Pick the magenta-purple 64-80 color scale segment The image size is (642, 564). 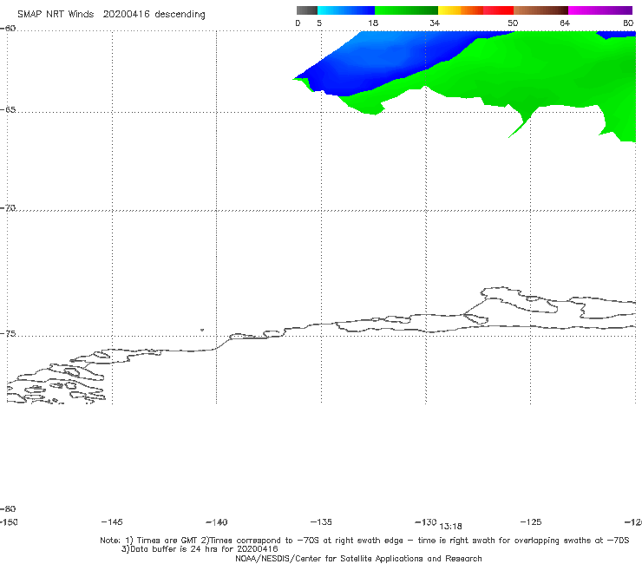tap(600, 10)
